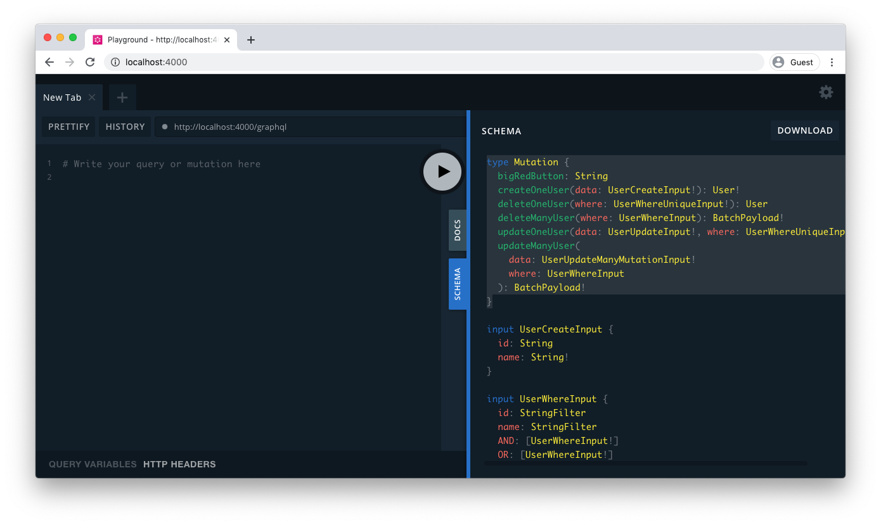Open the DOCS side tab
Screen dimensions: 881x525
[458, 231]
